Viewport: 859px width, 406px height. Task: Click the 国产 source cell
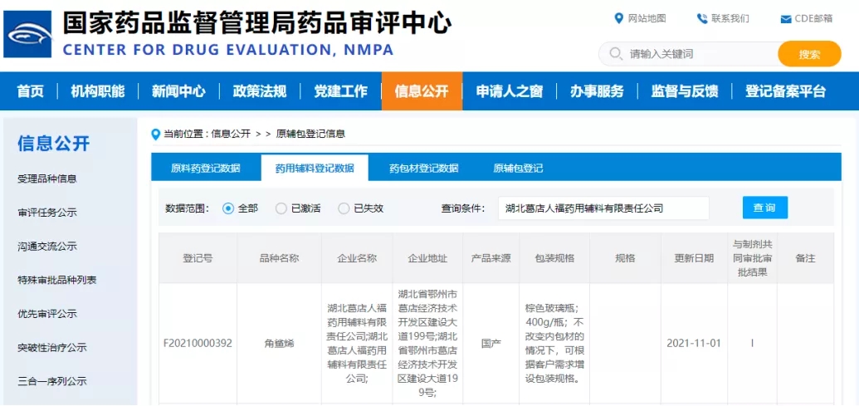(x=491, y=344)
